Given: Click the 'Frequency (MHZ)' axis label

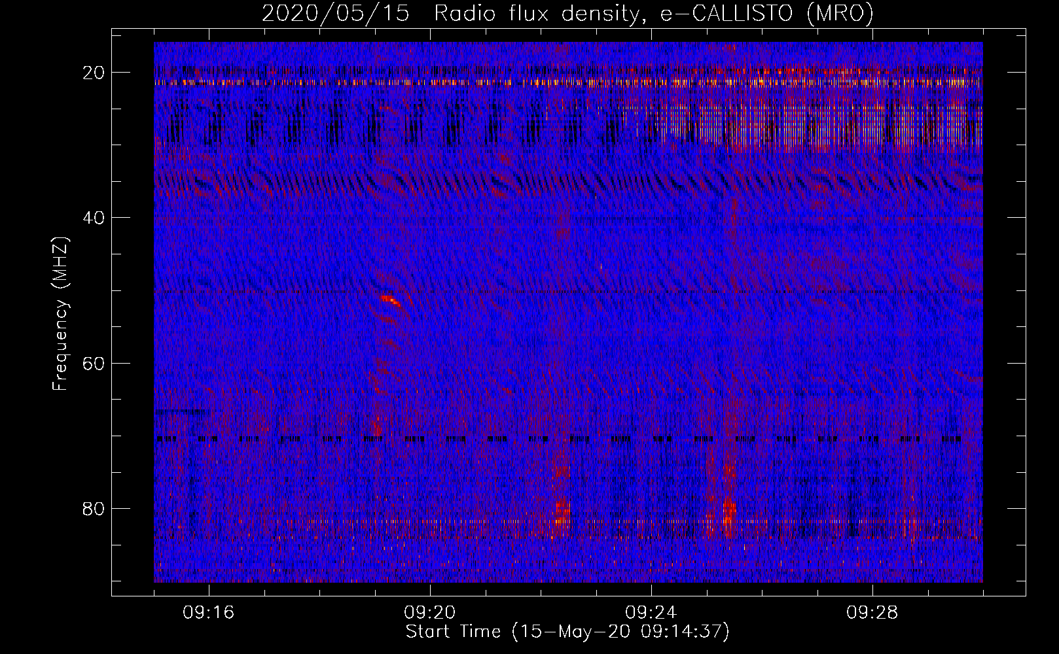Looking at the screenshot, I should [x=60, y=314].
